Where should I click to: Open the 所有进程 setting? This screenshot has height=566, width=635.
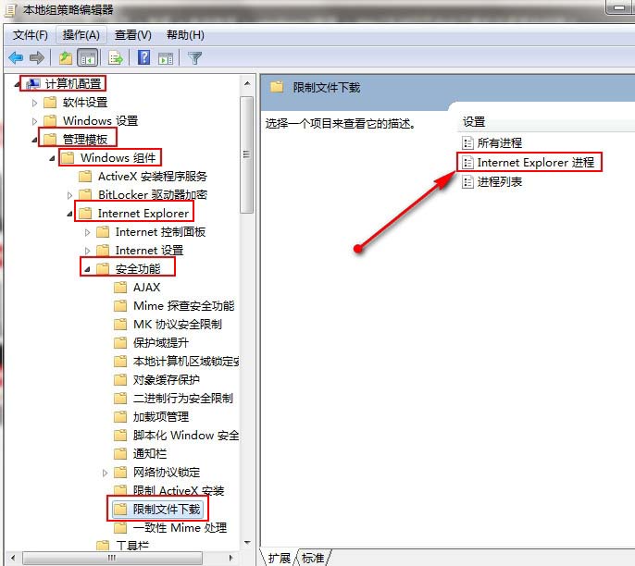click(x=499, y=142)
